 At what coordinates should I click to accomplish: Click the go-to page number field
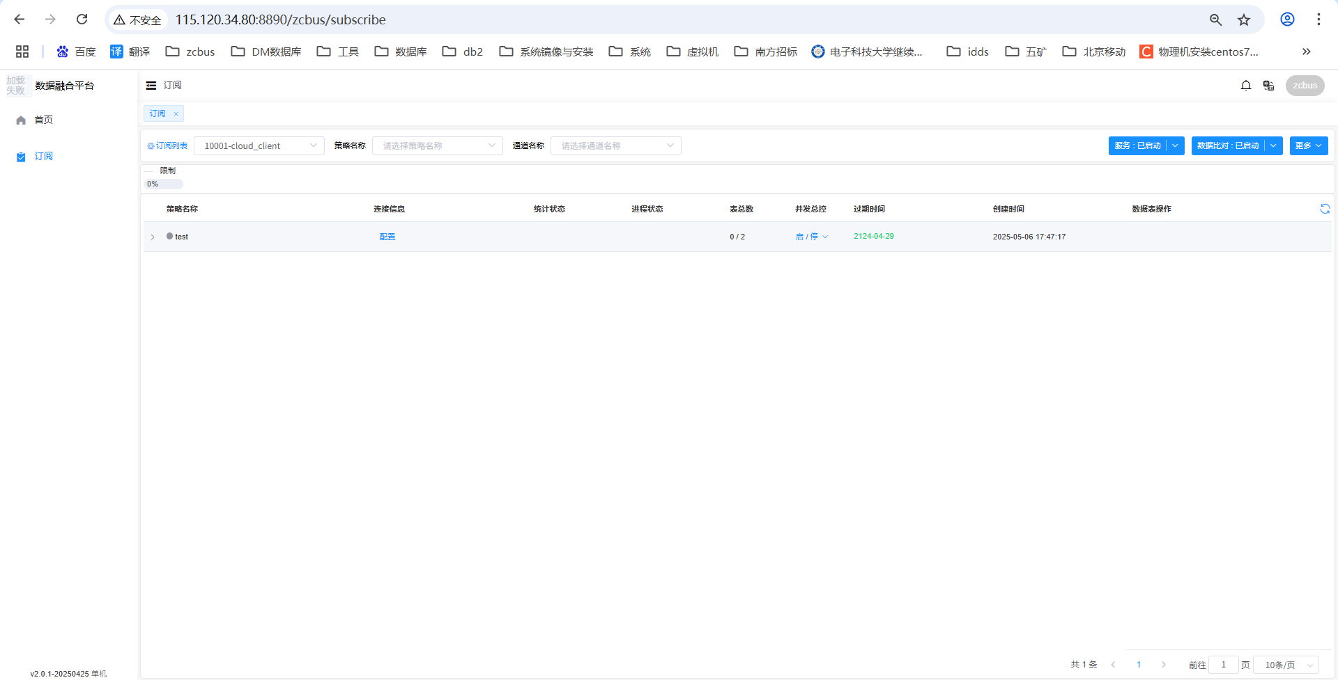1223,665
